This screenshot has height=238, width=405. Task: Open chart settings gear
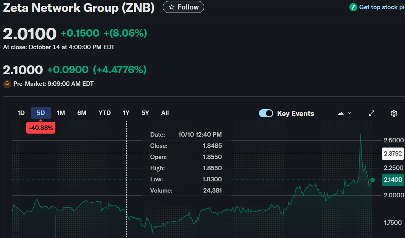394,113
